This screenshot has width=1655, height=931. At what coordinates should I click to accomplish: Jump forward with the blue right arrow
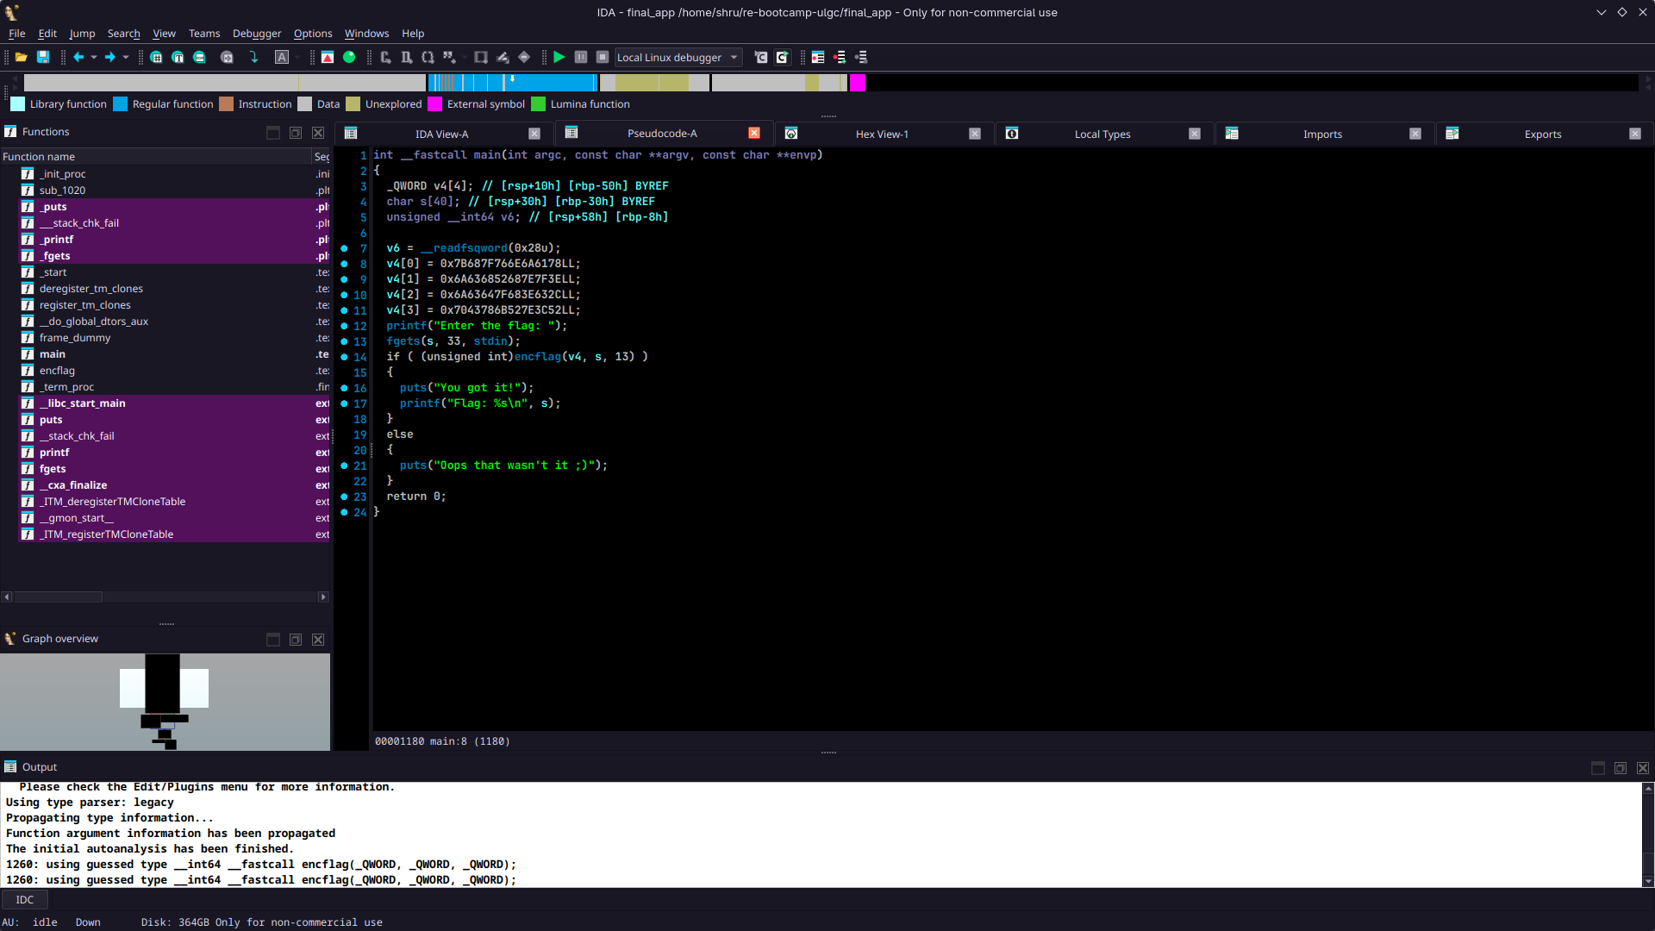110,57
